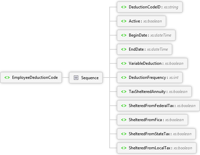200x155 pixels.
Task: Click the Sequence compositor icon
Action: point(76,77)
